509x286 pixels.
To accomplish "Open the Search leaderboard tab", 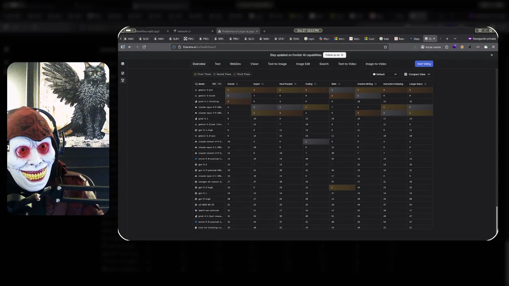I will [324, 64].
